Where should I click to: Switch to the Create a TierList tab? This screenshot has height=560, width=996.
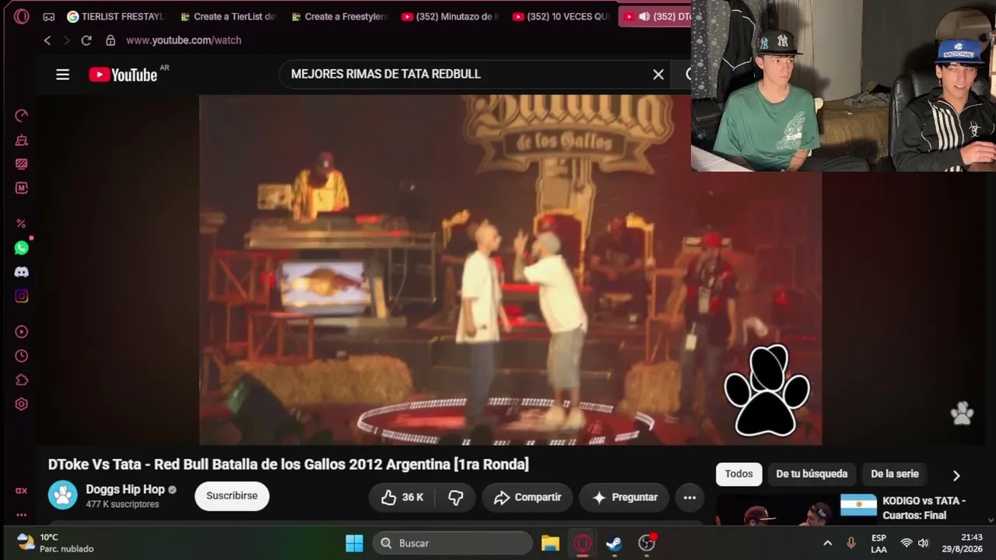(228, 16)
